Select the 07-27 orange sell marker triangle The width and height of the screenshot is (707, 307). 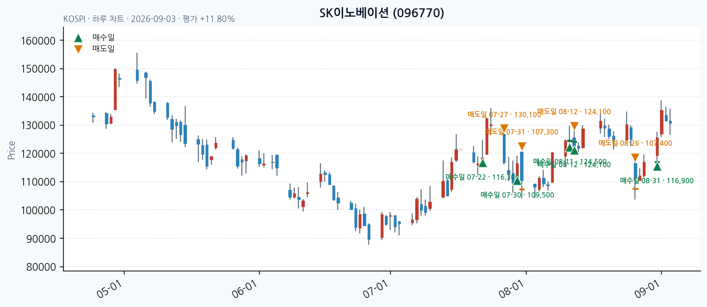[504, 128]
